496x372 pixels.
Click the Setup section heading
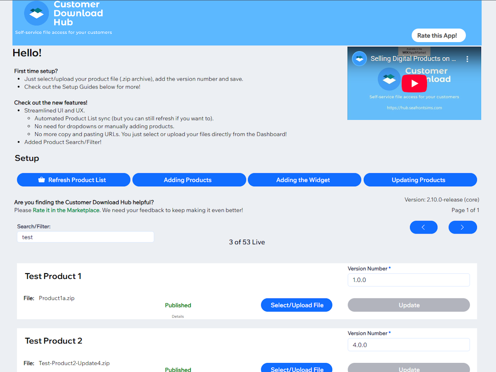[27, 158]
